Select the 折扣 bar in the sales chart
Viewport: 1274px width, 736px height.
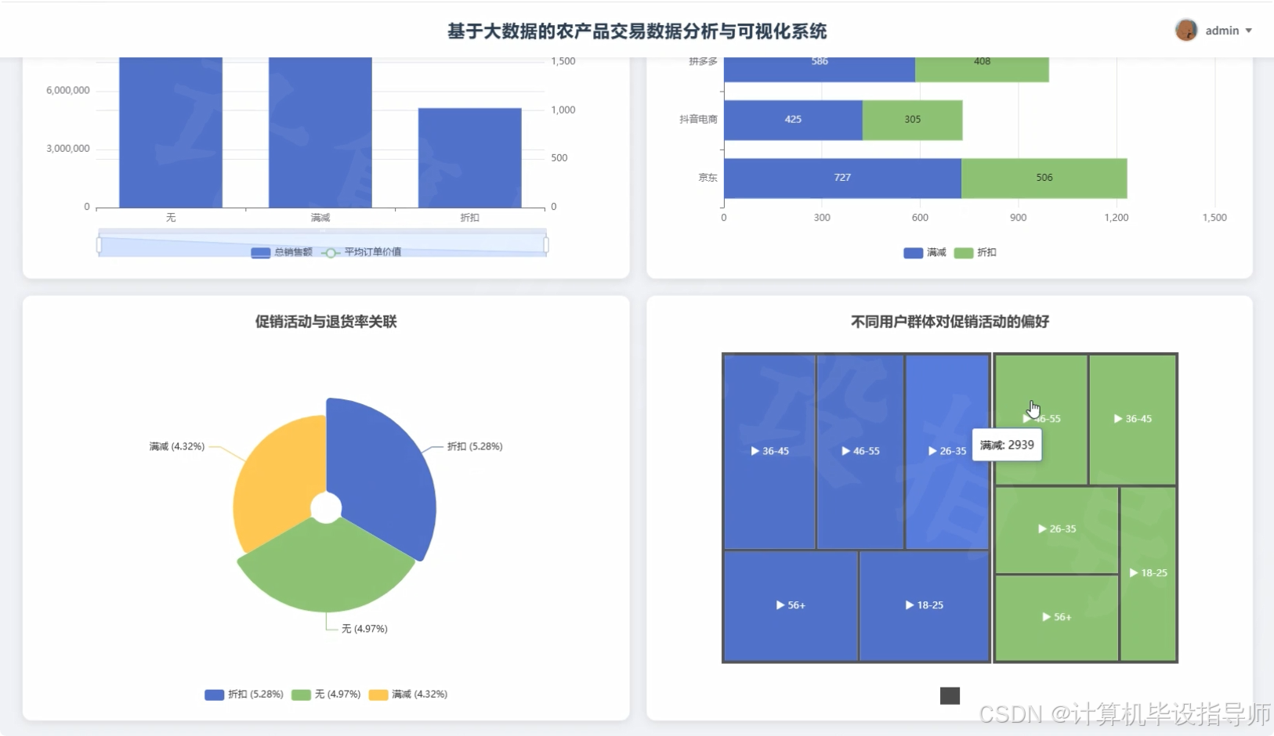coord(470,158)
